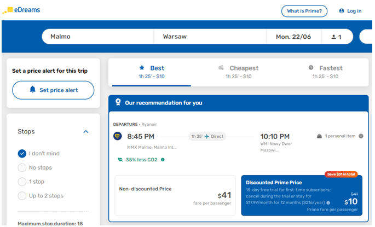The height and width of the screenshot is (227, 375).
Task: Click the 35% less CO2 label
Action: (x=142, y=160)
